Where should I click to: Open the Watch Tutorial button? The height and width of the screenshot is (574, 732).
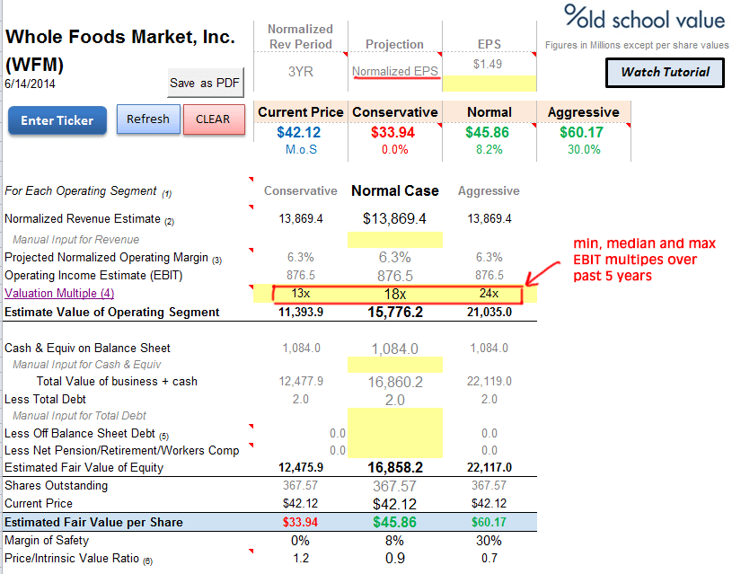click(665, 73)
